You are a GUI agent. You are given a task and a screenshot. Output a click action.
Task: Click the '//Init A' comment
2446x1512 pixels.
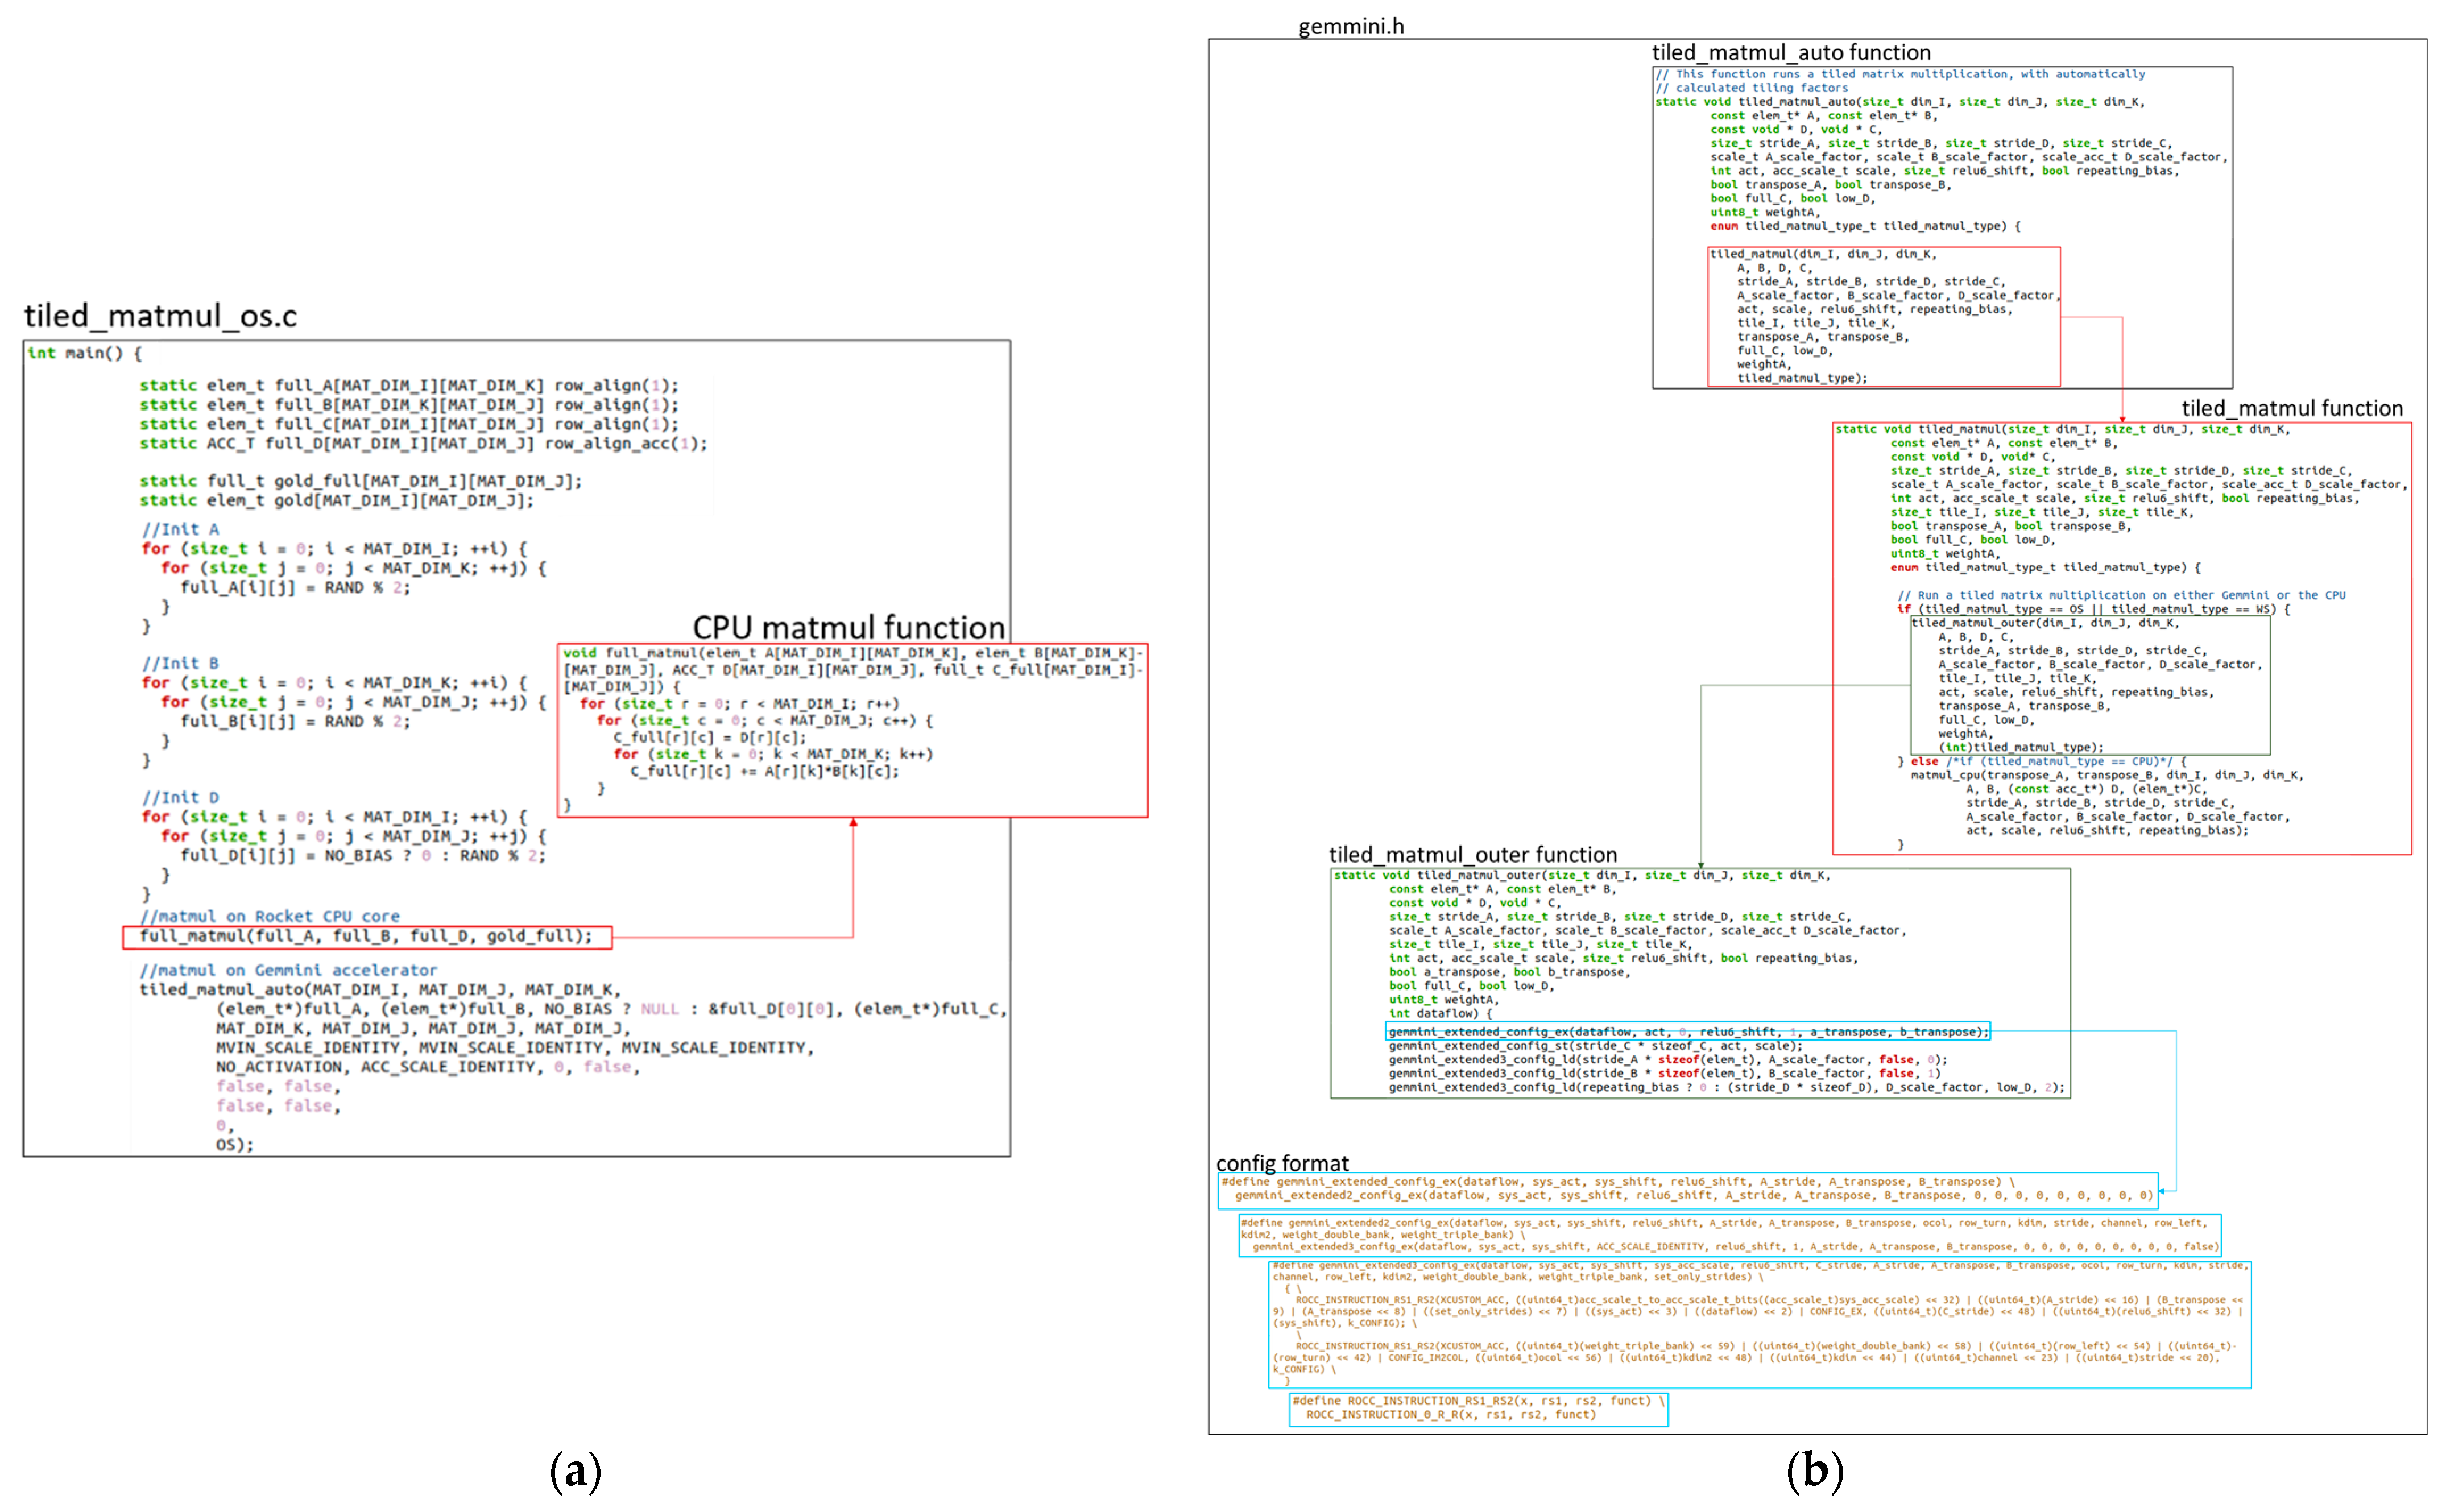[x=180, y=529]
